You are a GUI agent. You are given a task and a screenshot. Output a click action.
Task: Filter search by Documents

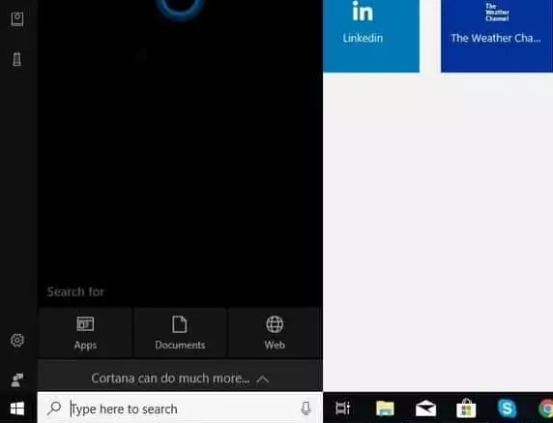180,333
